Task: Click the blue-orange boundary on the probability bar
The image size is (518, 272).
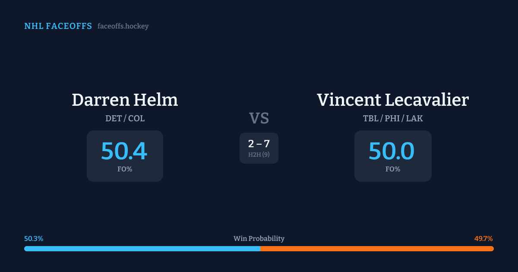Action: tap(260, 249)
